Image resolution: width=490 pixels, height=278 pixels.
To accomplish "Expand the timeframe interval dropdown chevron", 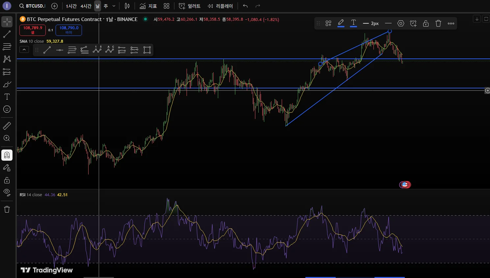I will 114,6.
